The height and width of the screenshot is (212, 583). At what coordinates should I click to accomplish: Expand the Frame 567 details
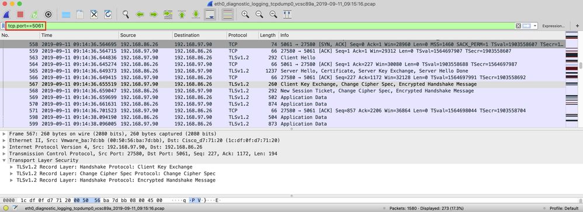click(x=4, y=134)
